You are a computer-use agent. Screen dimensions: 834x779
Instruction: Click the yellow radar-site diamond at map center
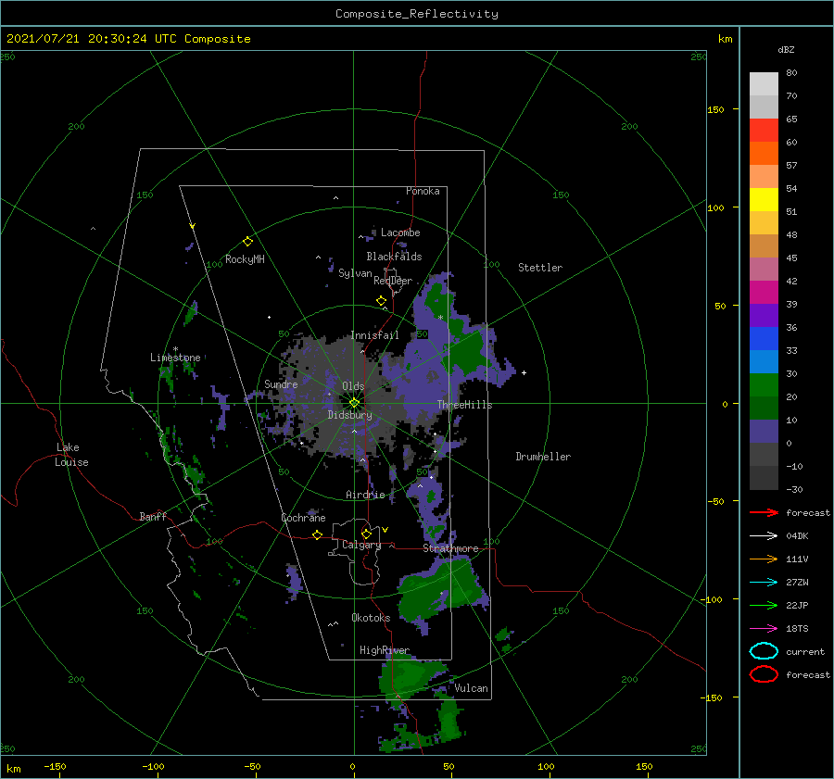click(354, 403)
